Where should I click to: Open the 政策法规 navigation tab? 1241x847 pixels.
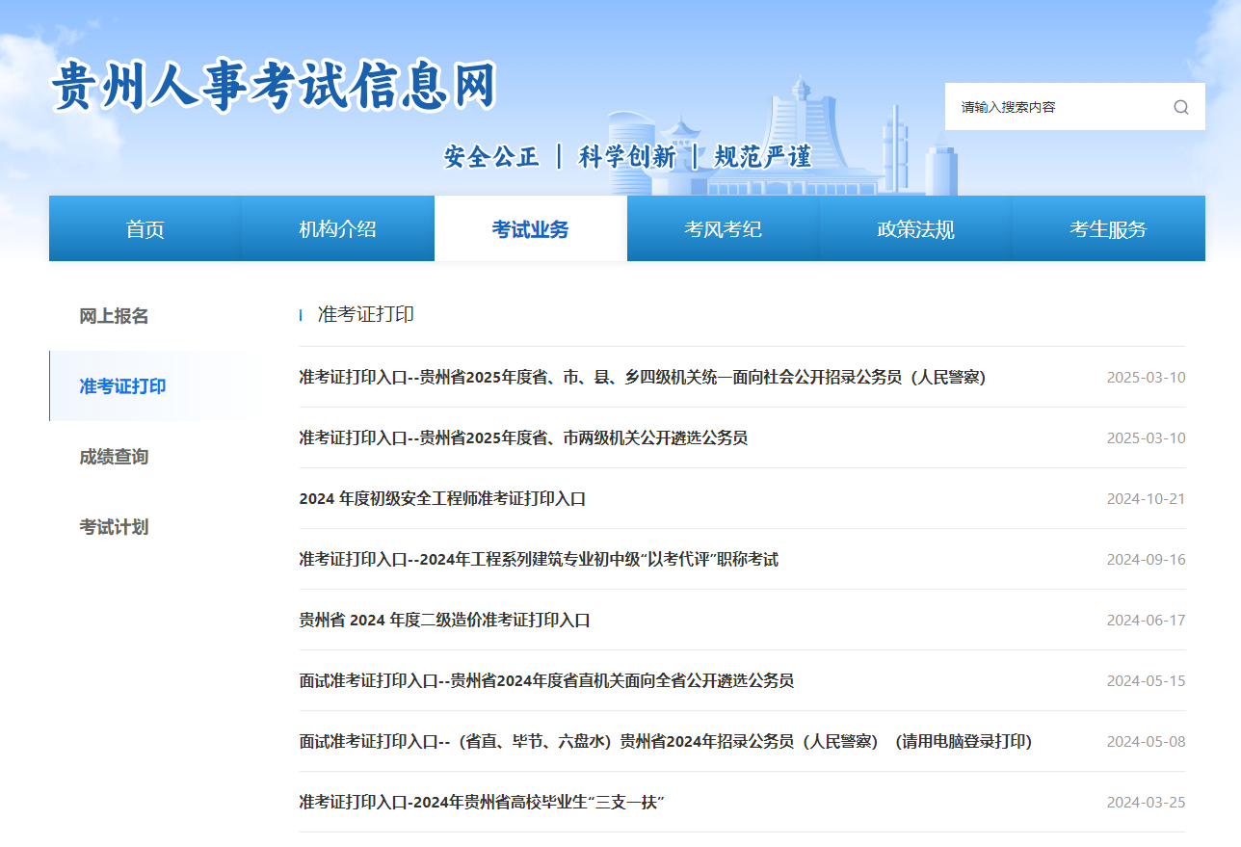coord(915,229)
